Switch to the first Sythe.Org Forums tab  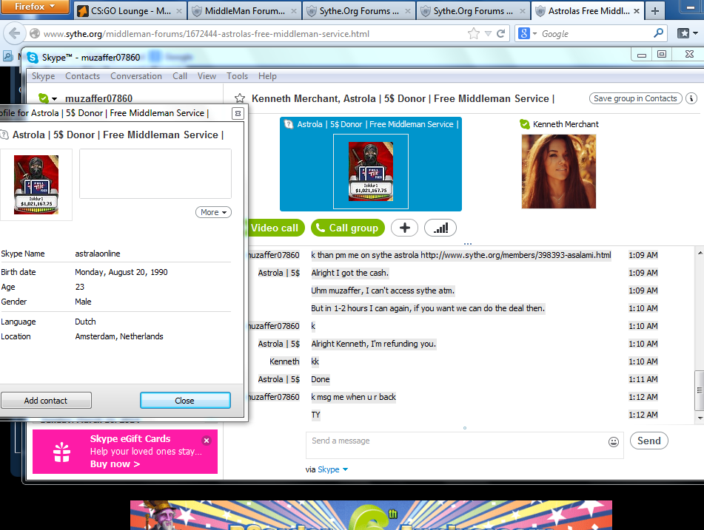click(359, 11)
